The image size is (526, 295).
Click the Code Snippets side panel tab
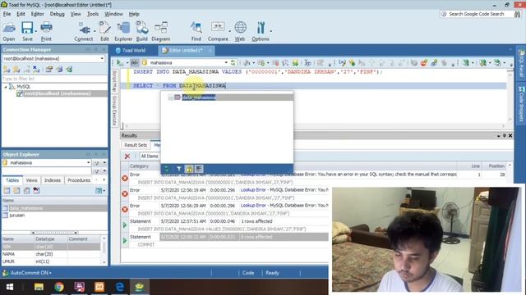(x=521, y=104)
